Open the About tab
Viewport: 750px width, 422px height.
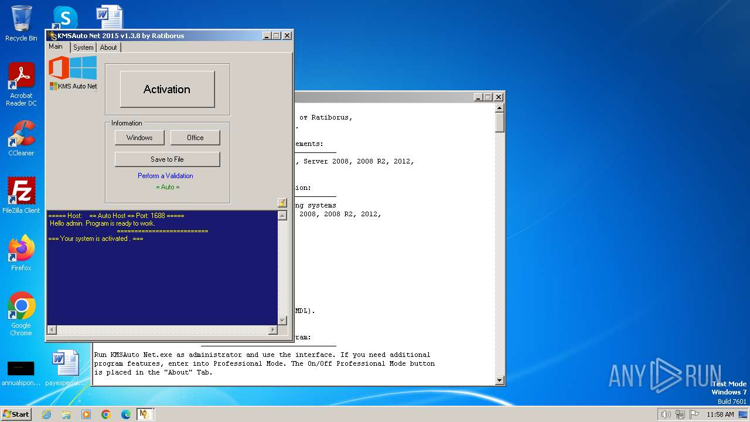pyautogui.click(x=108, y=47)
